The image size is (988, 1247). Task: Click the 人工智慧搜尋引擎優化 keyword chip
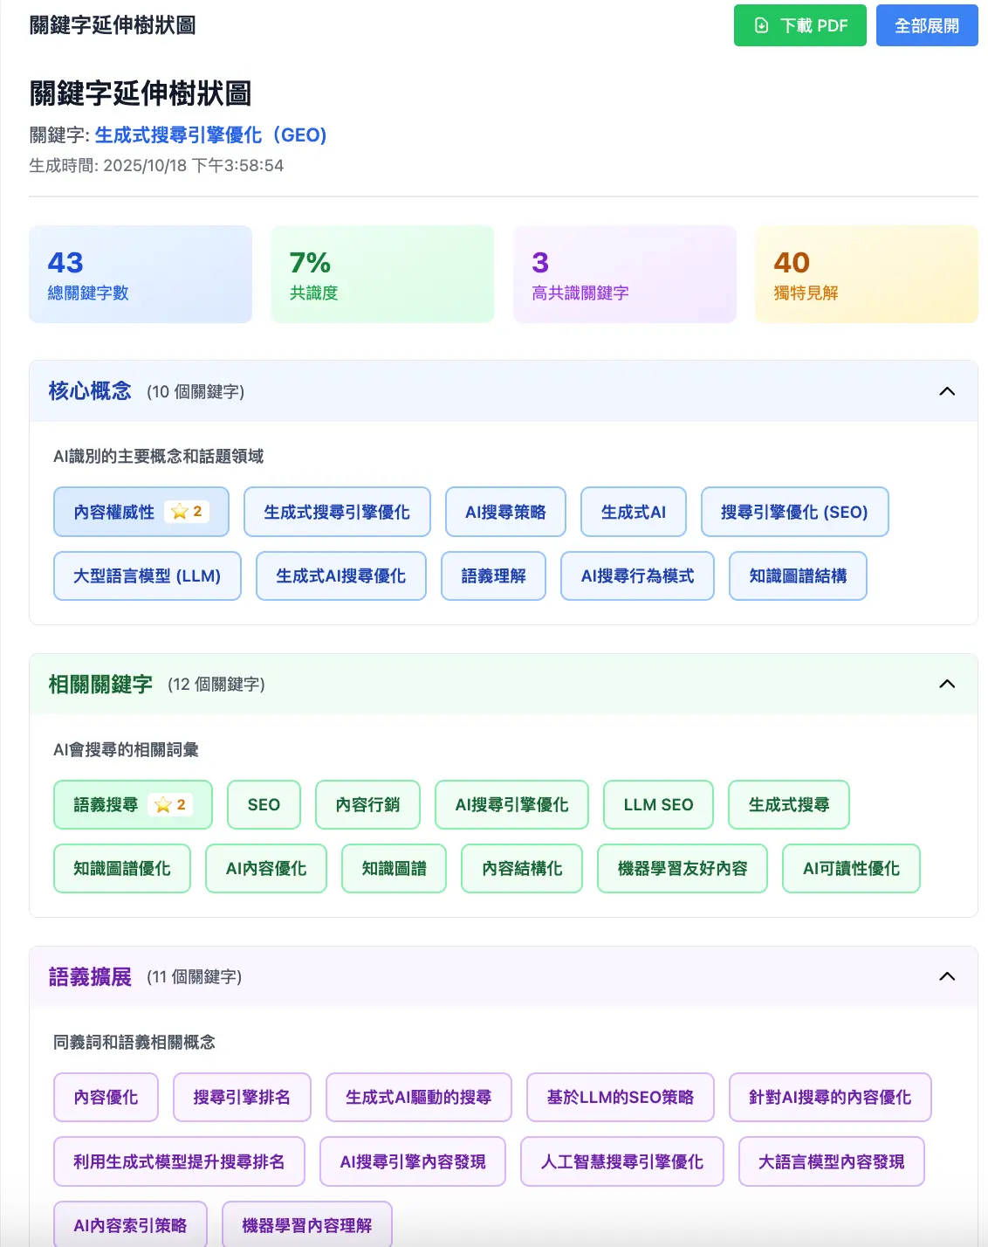621,1161
